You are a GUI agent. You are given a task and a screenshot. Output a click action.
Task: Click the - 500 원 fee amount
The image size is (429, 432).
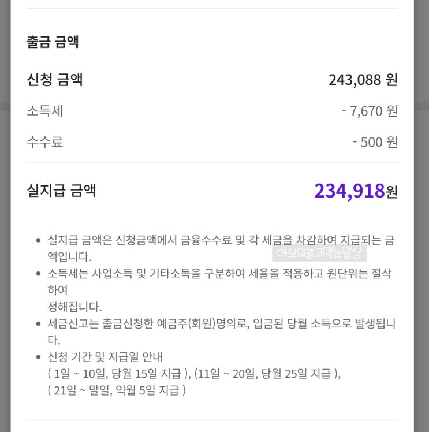375,142
